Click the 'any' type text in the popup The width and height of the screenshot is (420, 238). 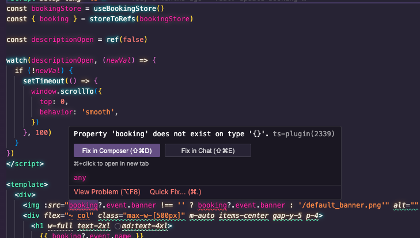point(80,178)
